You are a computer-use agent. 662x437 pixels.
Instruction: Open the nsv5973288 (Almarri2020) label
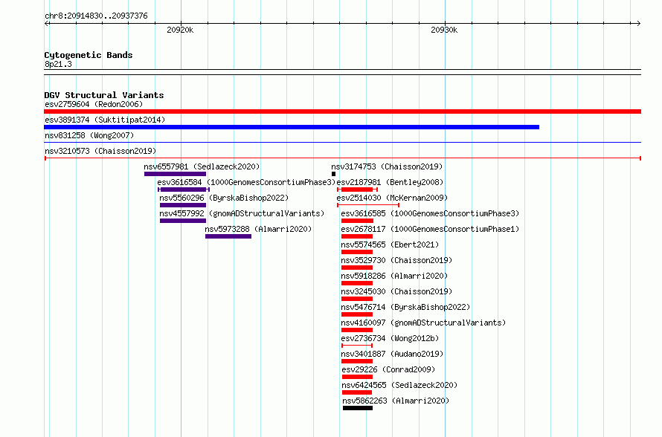(258, 229)
